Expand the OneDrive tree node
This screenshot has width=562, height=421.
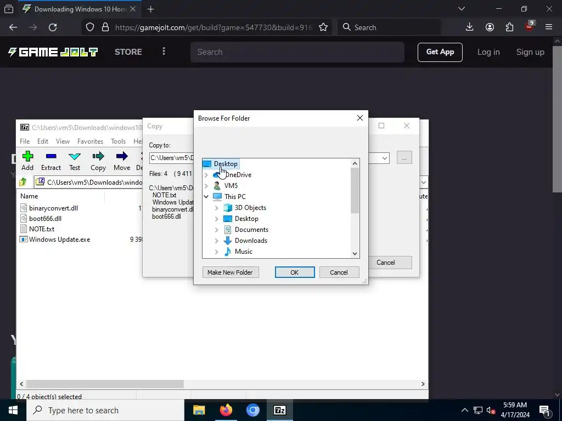[206, 175]
